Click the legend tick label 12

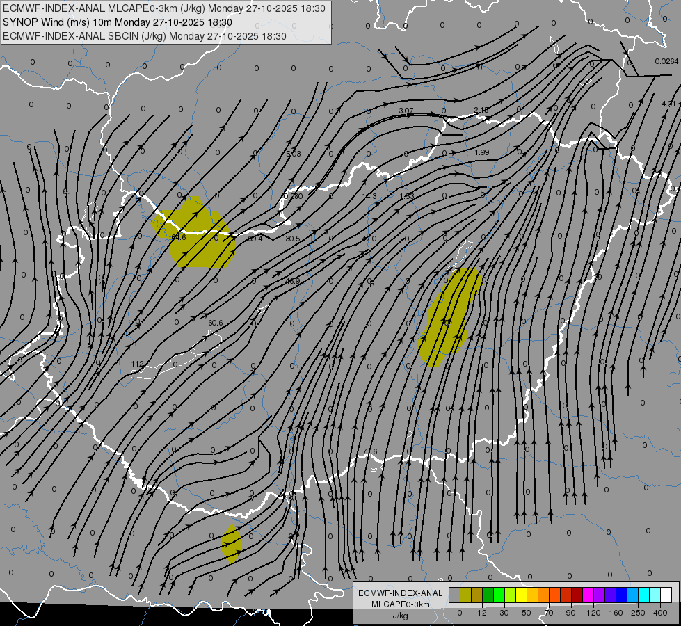tap(482, 613)
